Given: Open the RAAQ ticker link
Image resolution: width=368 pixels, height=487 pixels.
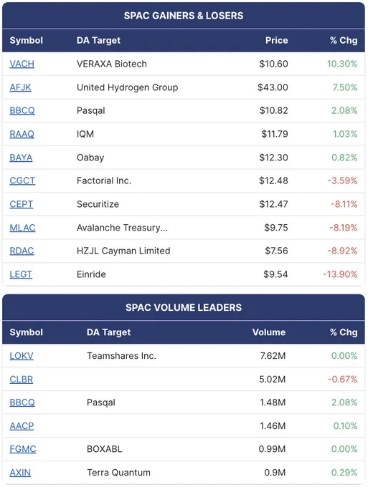Looking at the screenshot, I should [22, 134].
